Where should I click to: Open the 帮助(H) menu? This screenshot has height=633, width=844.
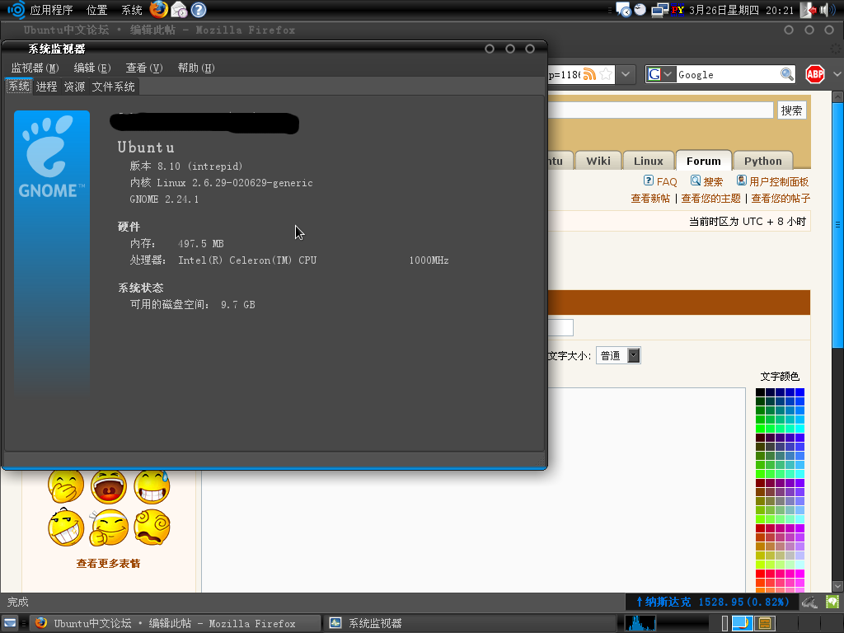pos(196,68)
